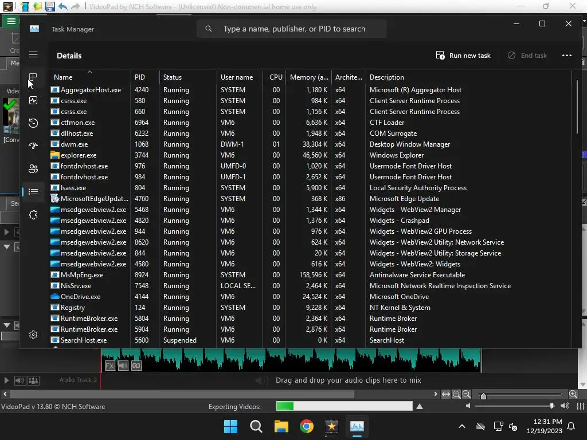The image size is (587, 440).
Task: Open the Services page puzzle icon
Action: click(33, 215)
